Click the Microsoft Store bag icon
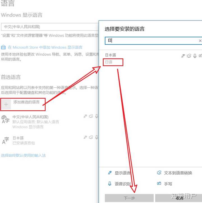Viewport: 202px width, 203px height. click(x=3, y=47)
